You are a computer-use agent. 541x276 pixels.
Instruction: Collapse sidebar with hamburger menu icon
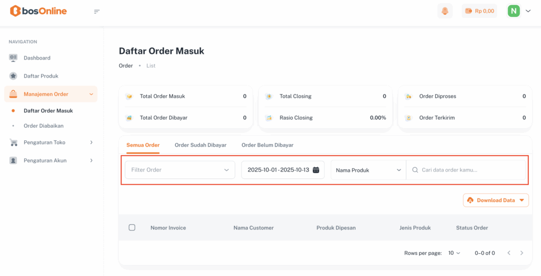[x=97, y=12]
